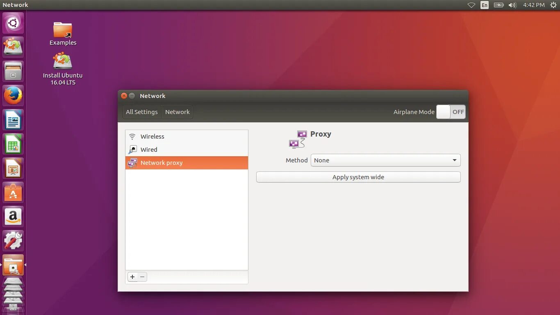This screenshot has height=315, width=560.
Task: Open Install Ubuntu 16.04 LTS desktop icon
Action: (63, 69)
